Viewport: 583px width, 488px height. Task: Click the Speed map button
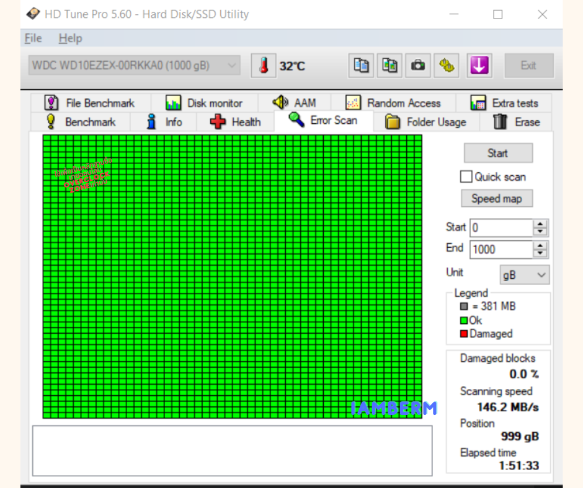497,199
